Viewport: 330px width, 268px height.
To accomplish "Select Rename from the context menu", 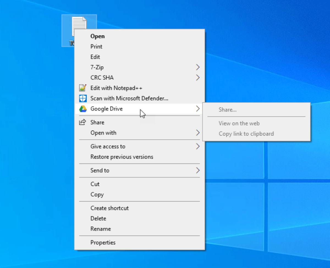I will pos(101,229).
